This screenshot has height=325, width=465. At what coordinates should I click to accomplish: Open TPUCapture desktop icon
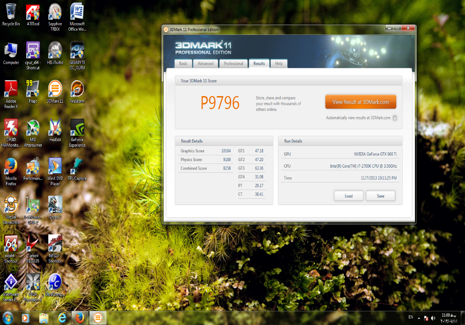[77, 169]
